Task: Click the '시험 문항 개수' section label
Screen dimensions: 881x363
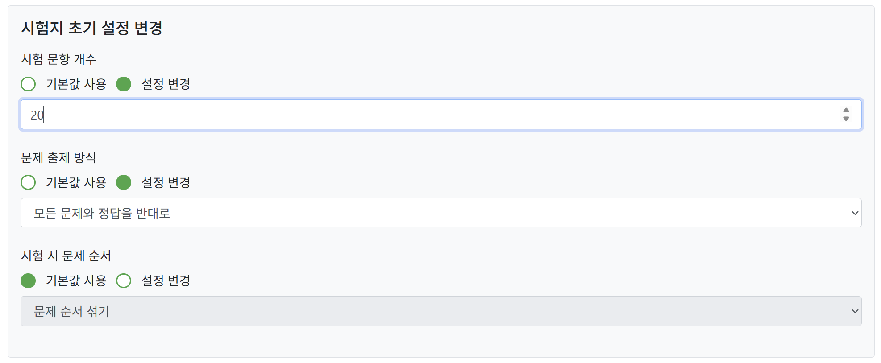Action: (x=58, y=59)
